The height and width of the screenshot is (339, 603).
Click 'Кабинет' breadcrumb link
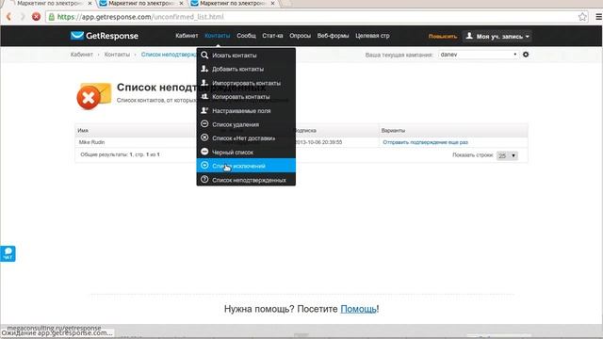(82, 55)
